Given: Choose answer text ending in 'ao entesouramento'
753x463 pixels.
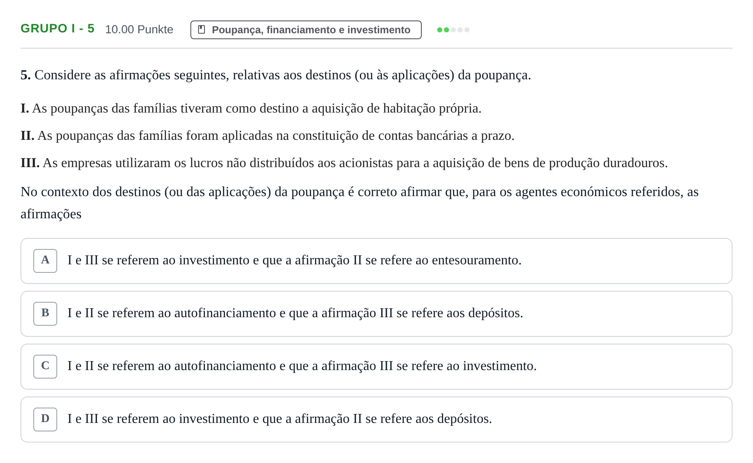Looking at the screenshot, I should [294, 260].
